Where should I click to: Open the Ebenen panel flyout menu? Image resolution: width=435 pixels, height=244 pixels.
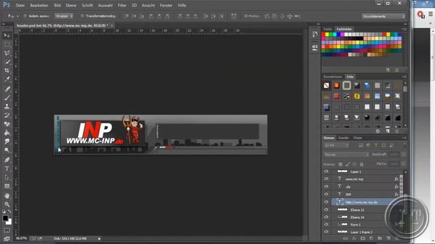pyautogui.click(x=404, y=138)
